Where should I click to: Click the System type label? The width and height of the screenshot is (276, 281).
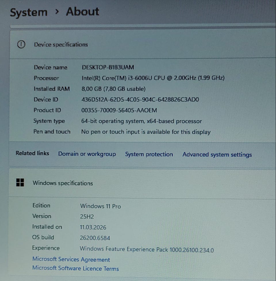[49, 121]
